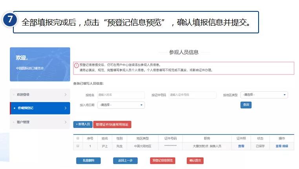This screenshot has width=299, height=169.
Task: Select 参观预登记 sidebar item
Action: tap(40, 108)
